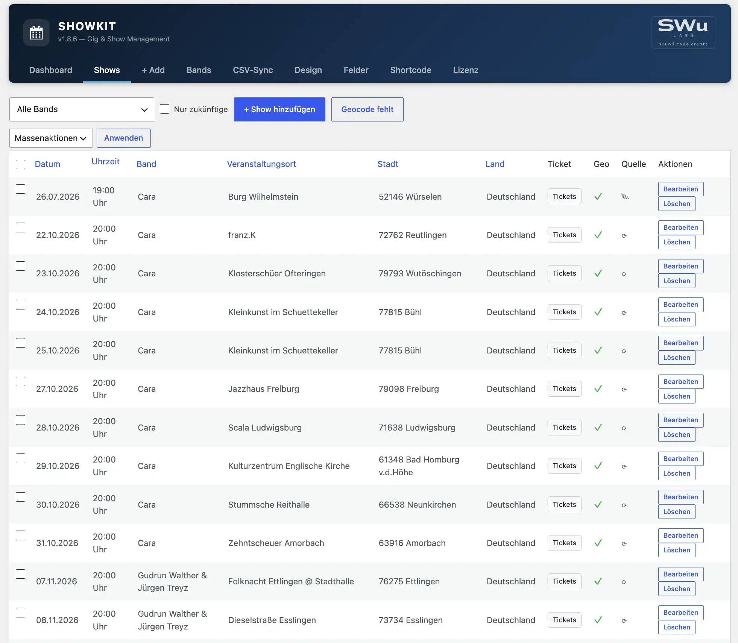Open the Lizenz tab
This screenshot has height=643, width=738.
[x=466, y=70]
